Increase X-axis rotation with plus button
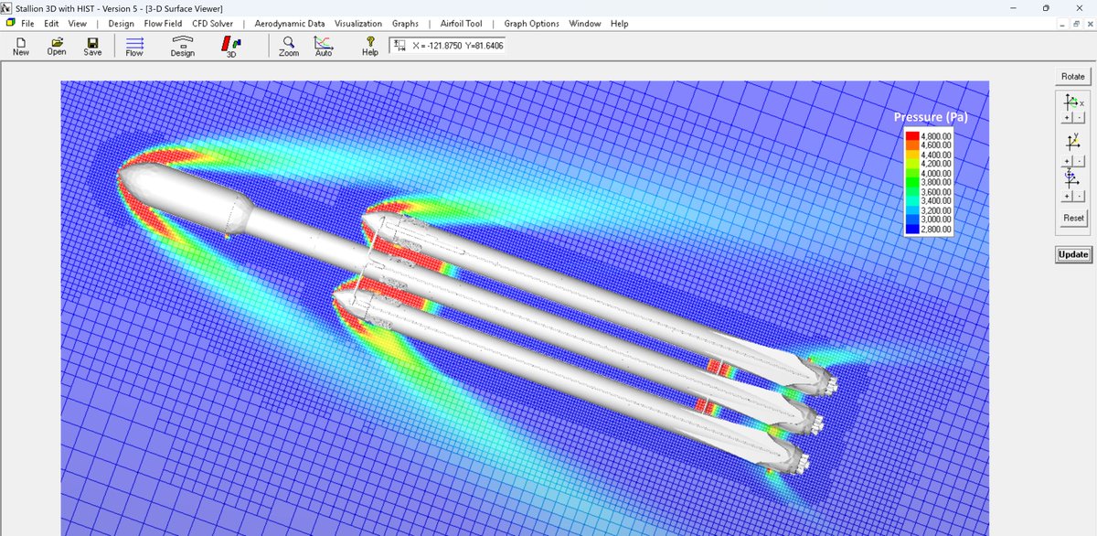The width and height of the screenshot is (1097, 536). pyautogui.click(x=1067, y=119)
